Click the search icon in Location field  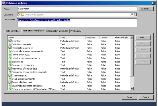click(132, 14)
